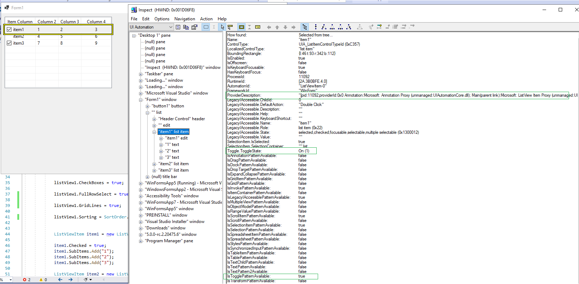This screenshot has height=284, width=579.
Task: Click the IsTogglePatternAvailable property row
Action: tap(272, 276)
